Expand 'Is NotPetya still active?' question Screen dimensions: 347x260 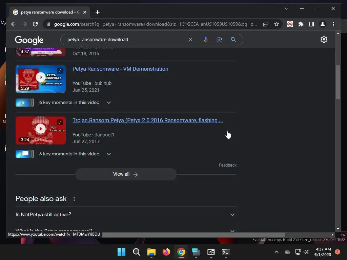coord(126,214)
